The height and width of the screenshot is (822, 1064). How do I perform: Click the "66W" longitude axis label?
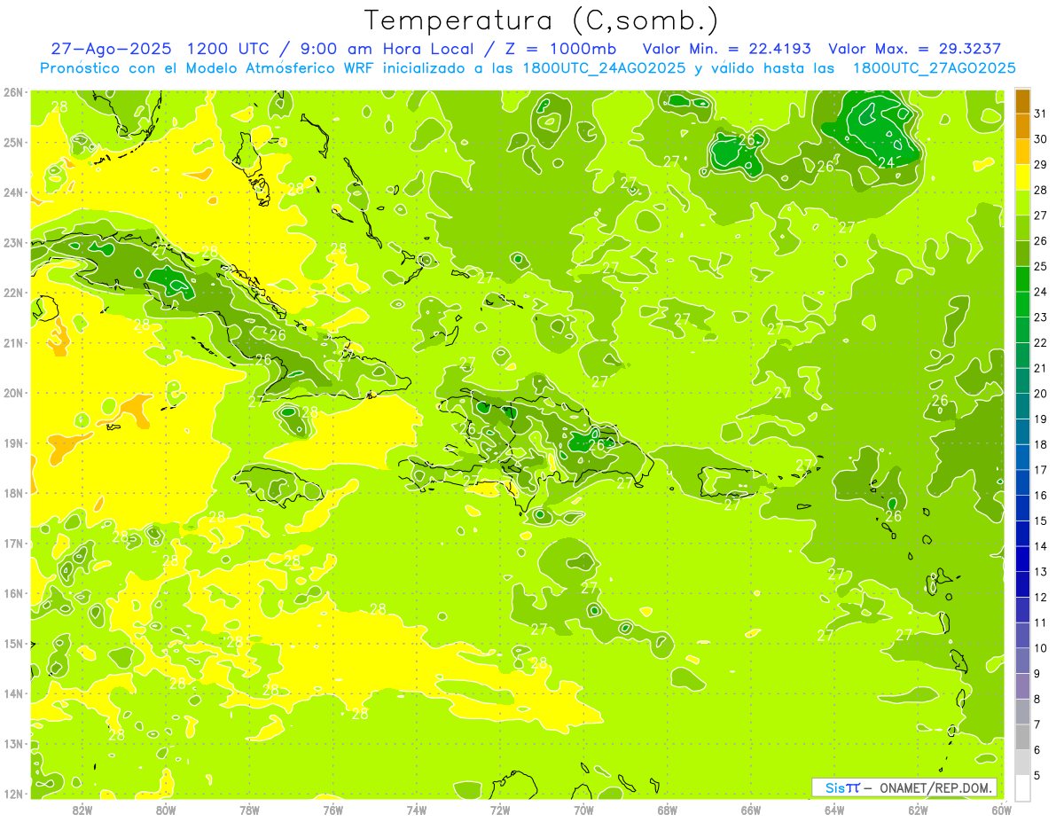coord(751,810)
